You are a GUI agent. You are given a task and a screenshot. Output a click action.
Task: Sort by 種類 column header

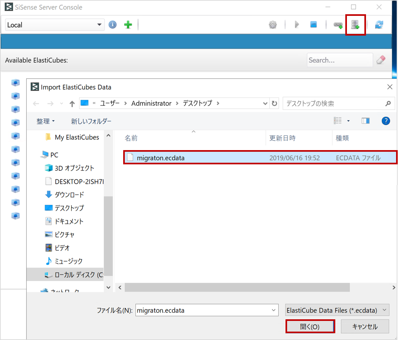tap(342, 138)
